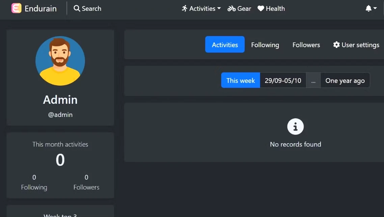Expand the ellipsis week range option
384x217 pixels.
pos(313,81)
